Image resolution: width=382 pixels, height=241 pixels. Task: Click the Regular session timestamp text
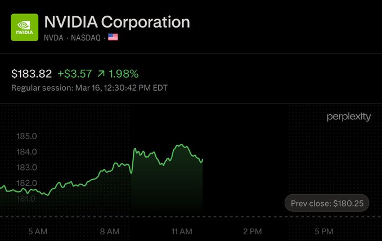click(89, 88)
